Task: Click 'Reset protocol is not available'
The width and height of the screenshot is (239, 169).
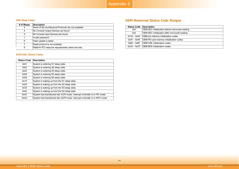Action: pyautogui.click(x=47, y=44)
